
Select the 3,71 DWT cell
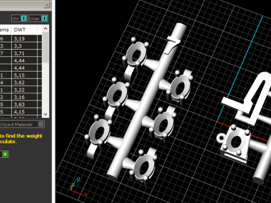(x=24, y=54)
